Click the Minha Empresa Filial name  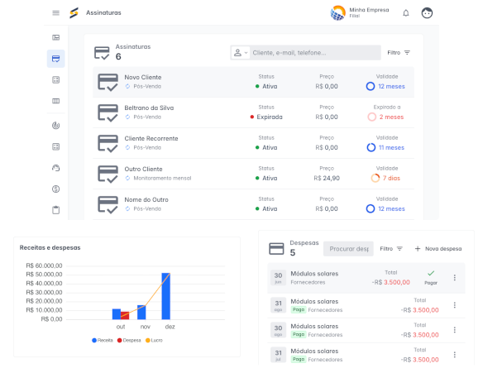(369, 12)
